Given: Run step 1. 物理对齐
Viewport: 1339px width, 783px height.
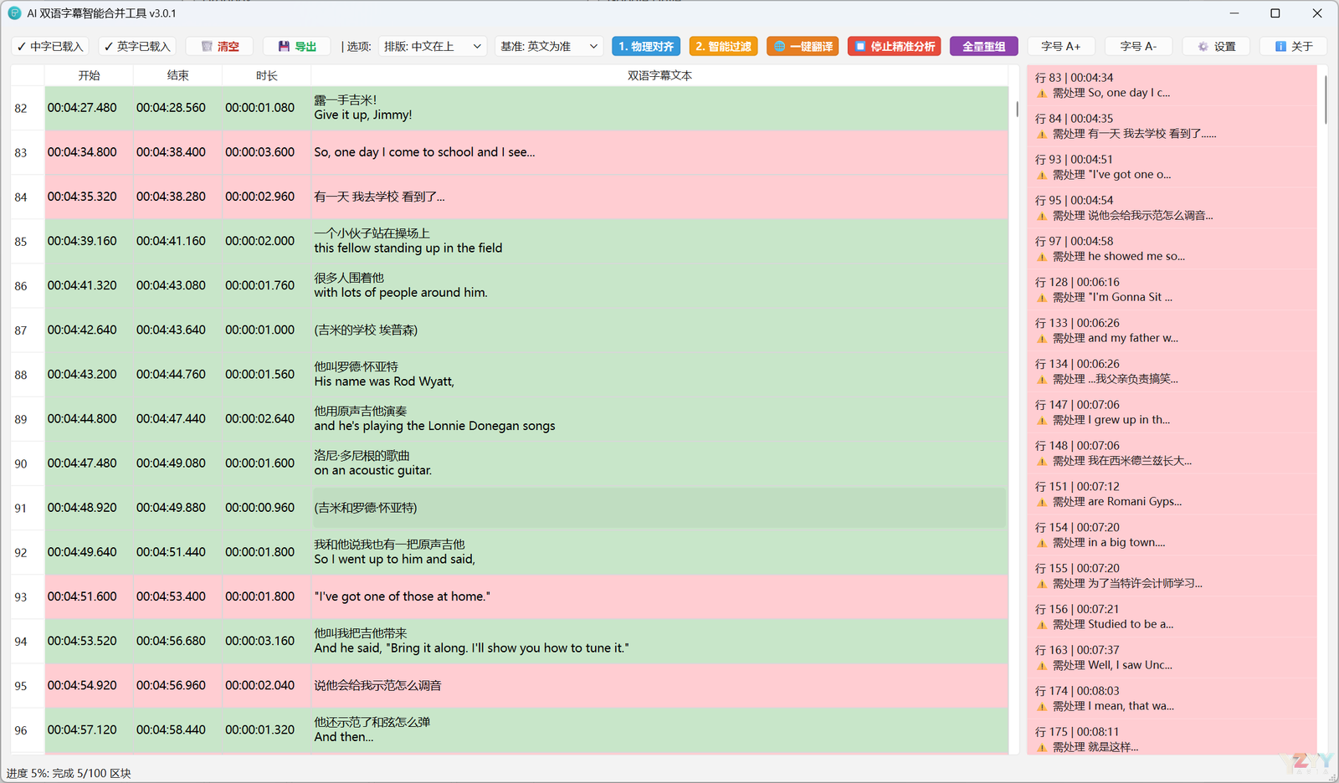Looking at the screenshot, I should point(646,47).
